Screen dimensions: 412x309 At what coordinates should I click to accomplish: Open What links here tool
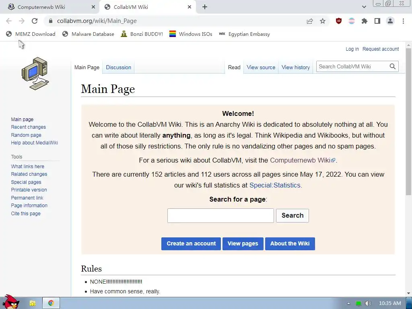(28, 166)
